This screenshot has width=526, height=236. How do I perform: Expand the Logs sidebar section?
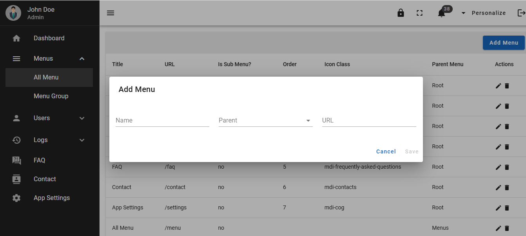tap(40, 140)
